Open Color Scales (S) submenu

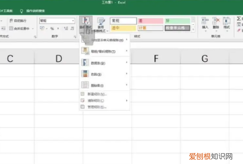(x=104, y=74)
